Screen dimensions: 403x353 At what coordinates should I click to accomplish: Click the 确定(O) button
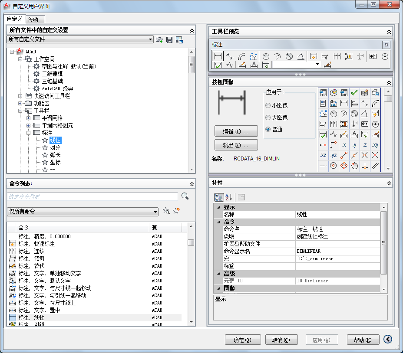(243, 340)
